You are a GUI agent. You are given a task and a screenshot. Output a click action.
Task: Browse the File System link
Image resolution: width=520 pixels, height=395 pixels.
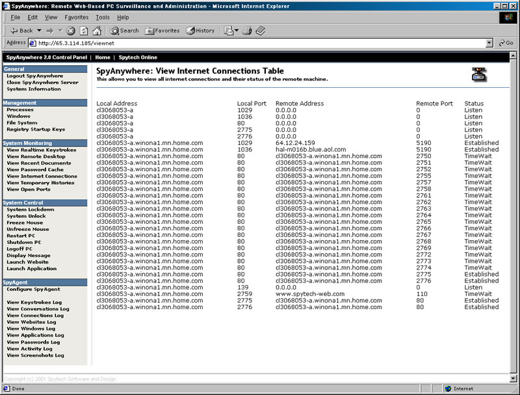point(22,122)
